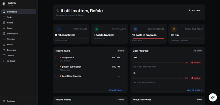This screenshot has height=105, width=220.
Task: Click the plus icon in Add task
Action: pos(189,11)
